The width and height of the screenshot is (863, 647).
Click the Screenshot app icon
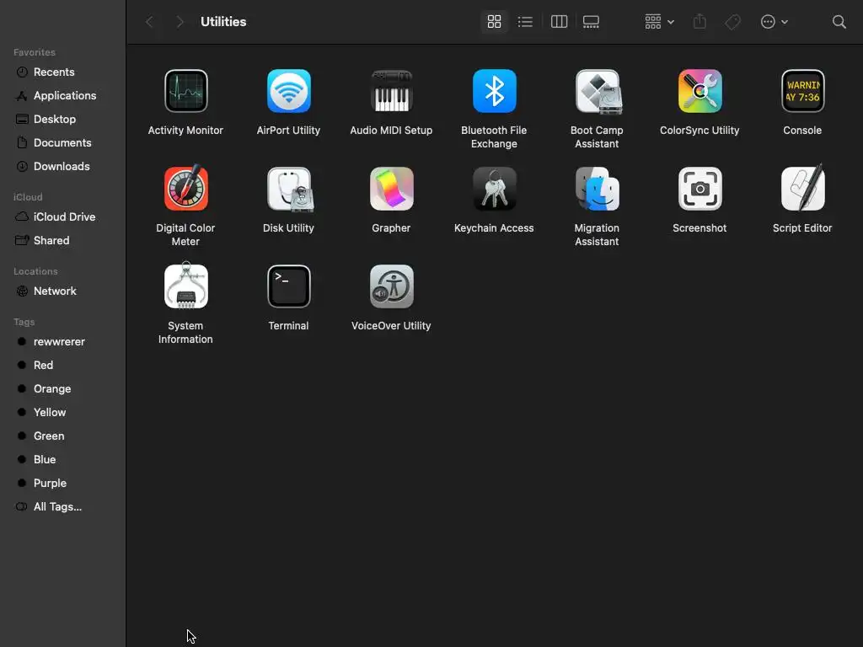pyautogui.click(x=700, y=189)
